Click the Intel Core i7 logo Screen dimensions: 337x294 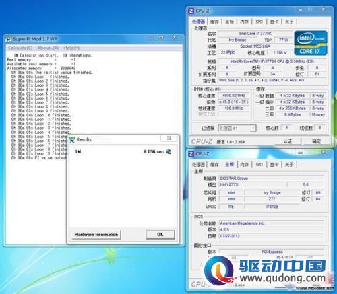311,43
